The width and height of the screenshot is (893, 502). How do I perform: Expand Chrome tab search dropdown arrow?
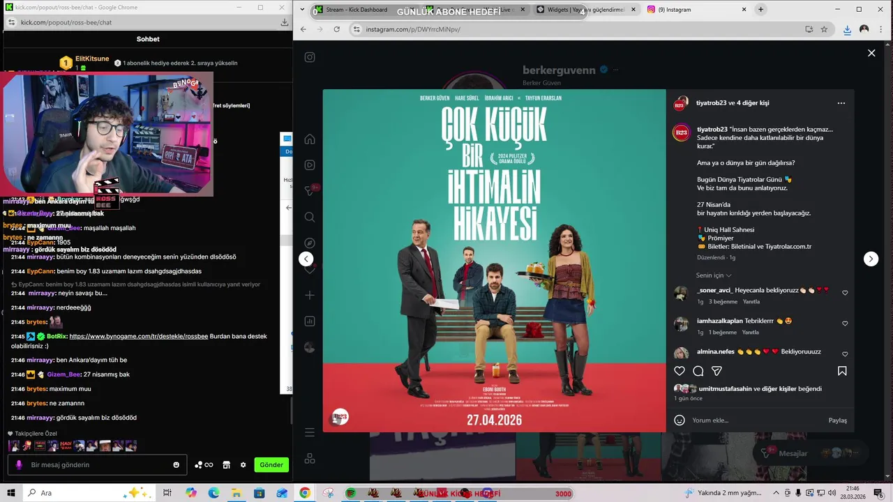pyautogui.click(x=303, y=10)
